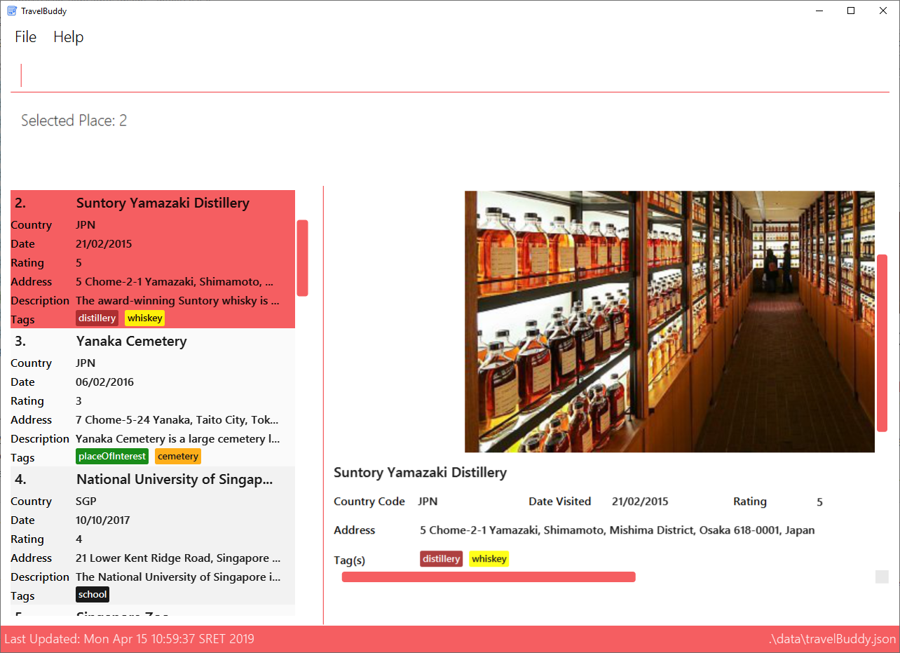Click the SGP country value
The width and height of the screenshot is (900, 653).
[x=86, y=501]
